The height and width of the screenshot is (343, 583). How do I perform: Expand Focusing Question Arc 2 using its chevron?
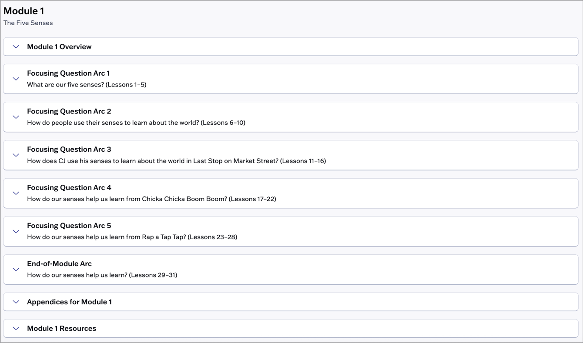tap(16, 117)
